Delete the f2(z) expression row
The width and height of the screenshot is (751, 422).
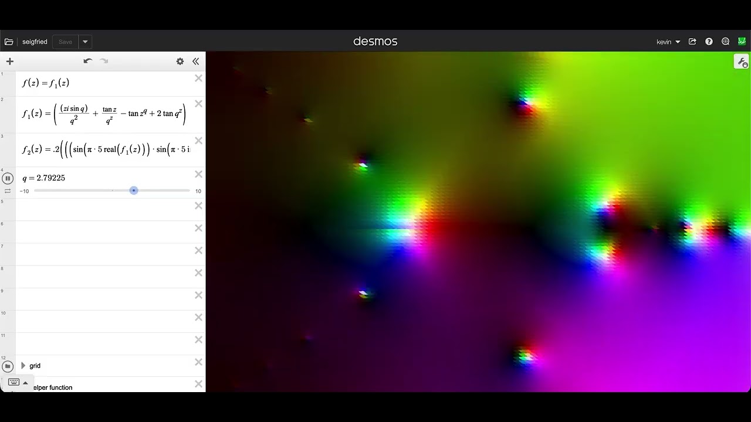click(198, 141)
